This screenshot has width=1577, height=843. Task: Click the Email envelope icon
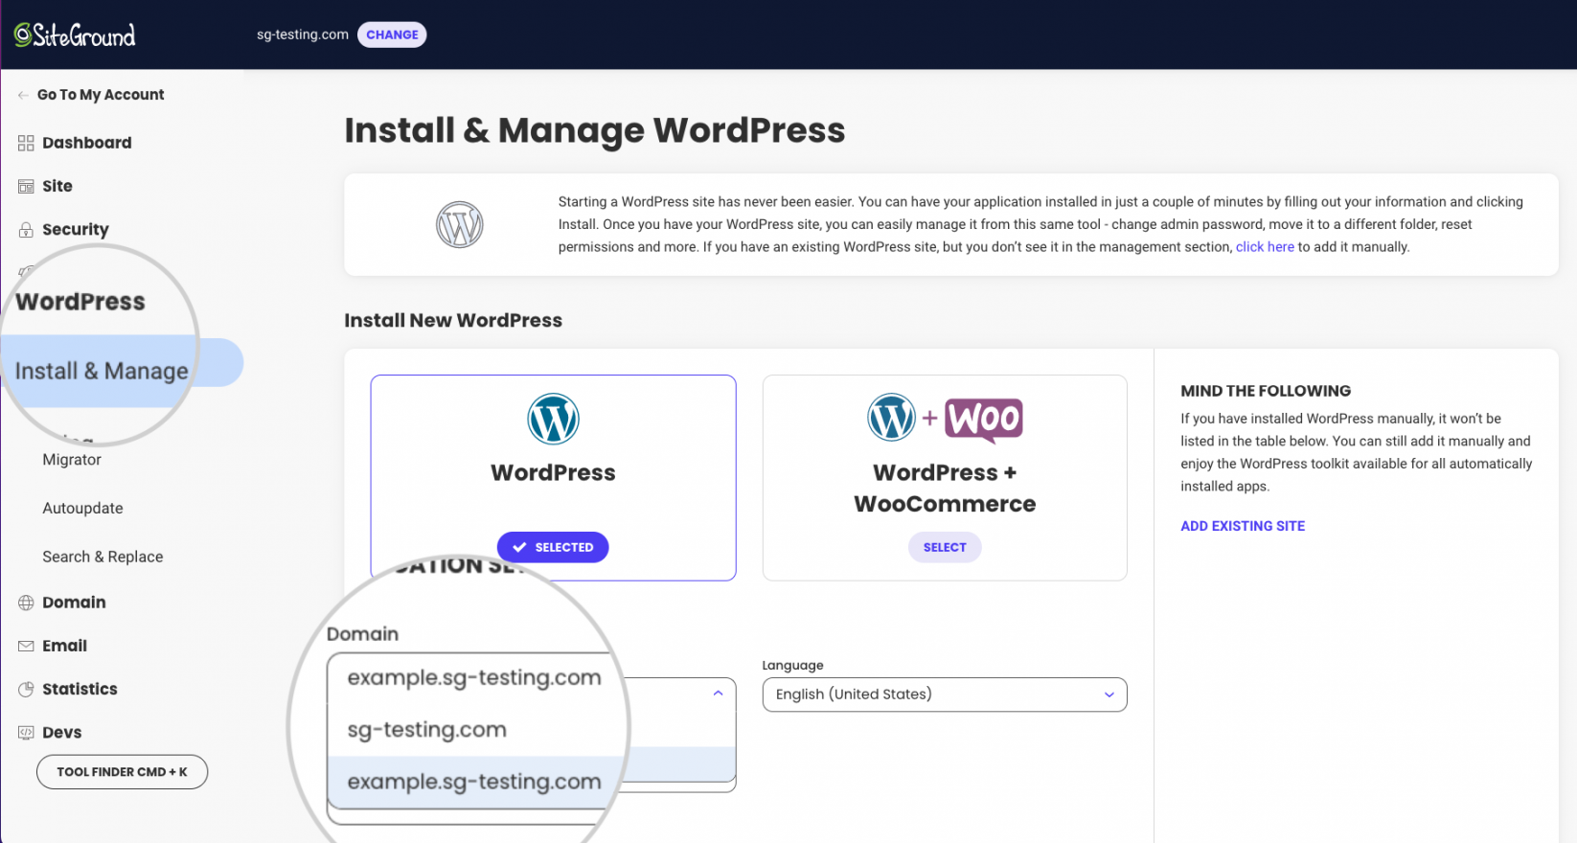(x=26, y=646)
